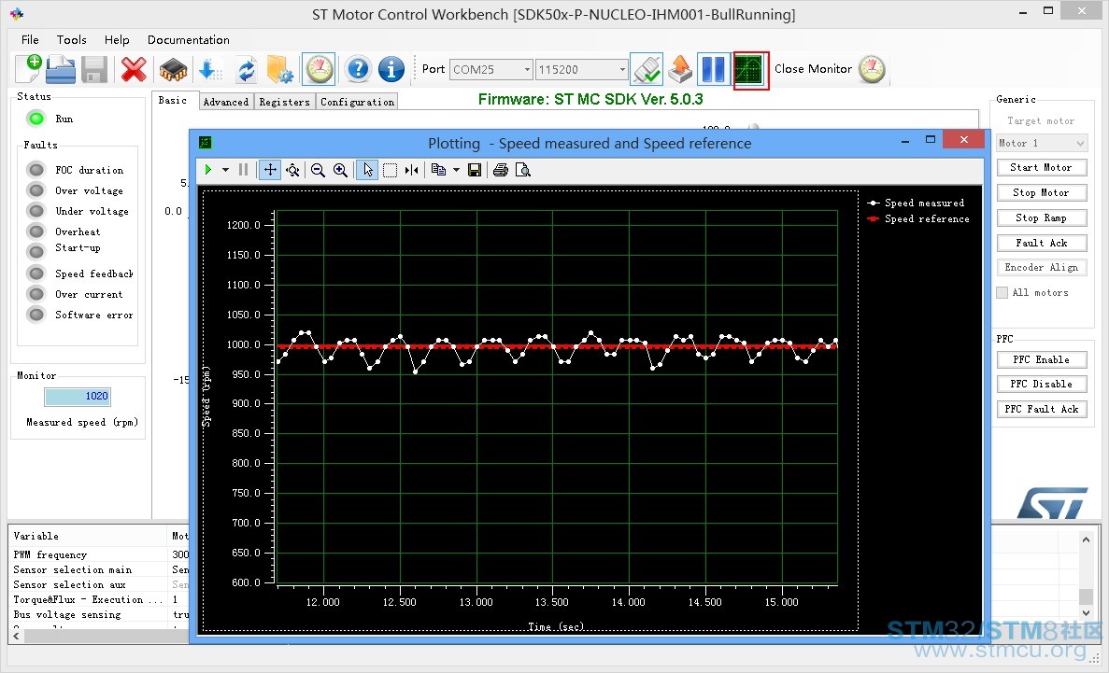Open the Tools menu
The height and width of the screenshot is (673, 1109).
coord(71,39)
